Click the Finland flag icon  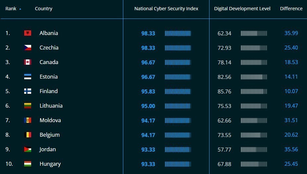pos(28,91)
